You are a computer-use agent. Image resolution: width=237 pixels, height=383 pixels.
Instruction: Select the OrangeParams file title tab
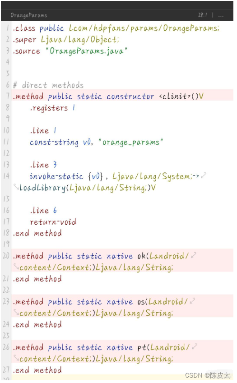[28, 15]
